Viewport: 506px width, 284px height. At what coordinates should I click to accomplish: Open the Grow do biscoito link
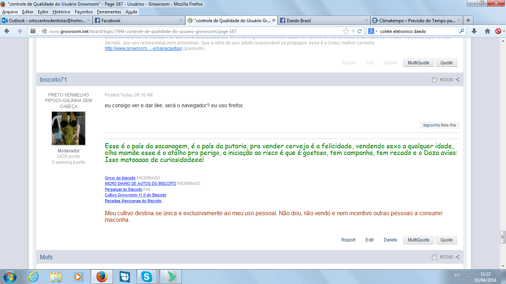[120, 178]
